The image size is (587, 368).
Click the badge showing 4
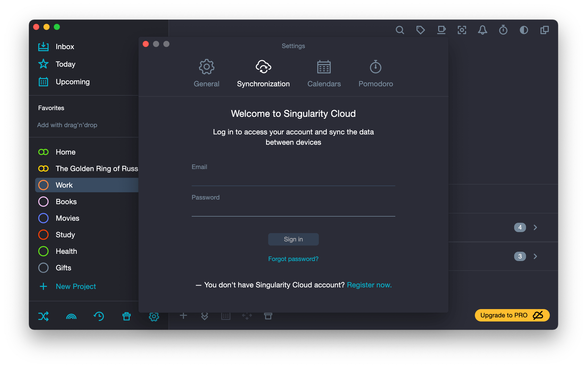[520, 227]
